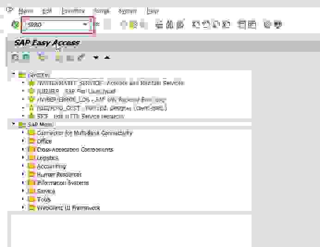Select the Human Resources folder label
The width and height of the screenshot is (320, 247).
59,175
